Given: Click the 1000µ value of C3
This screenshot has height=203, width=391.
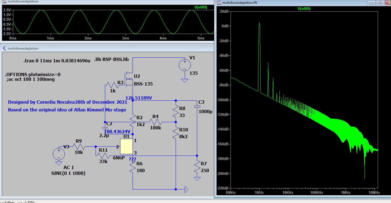Looking at the screenshot, I should (x=206, y=112).
